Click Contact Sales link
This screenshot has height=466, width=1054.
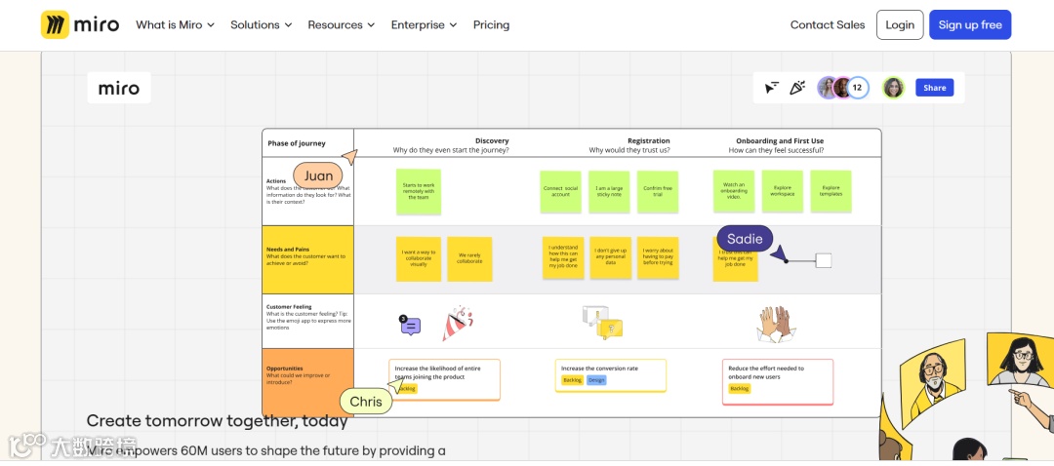click(x=828, y=24)
